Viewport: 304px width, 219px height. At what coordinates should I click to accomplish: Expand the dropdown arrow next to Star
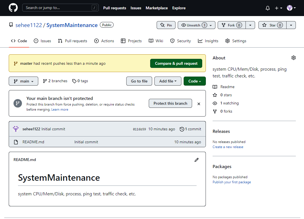[x=291, y=25]
